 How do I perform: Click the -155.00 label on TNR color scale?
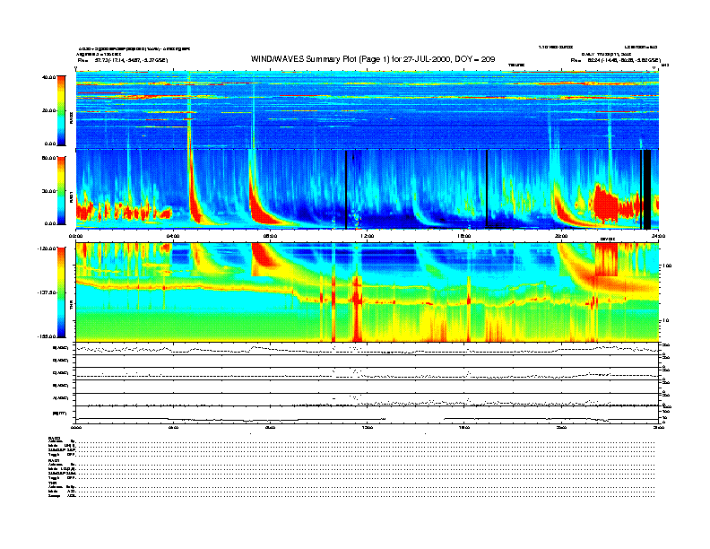[47, 336]
